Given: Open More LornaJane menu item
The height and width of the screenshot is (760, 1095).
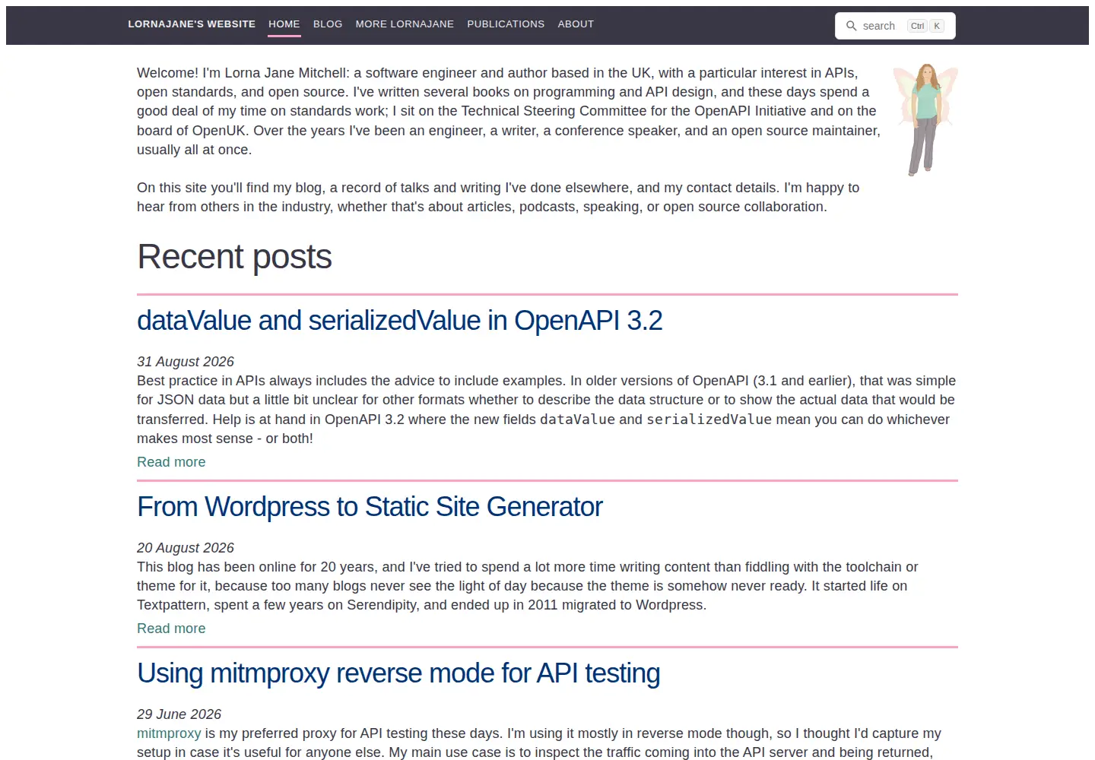Looking at the screenshot, I should tap(405, 24).
